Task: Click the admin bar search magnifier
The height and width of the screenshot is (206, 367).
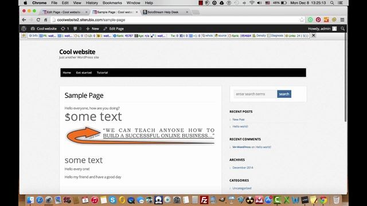Action: point(343,29)
